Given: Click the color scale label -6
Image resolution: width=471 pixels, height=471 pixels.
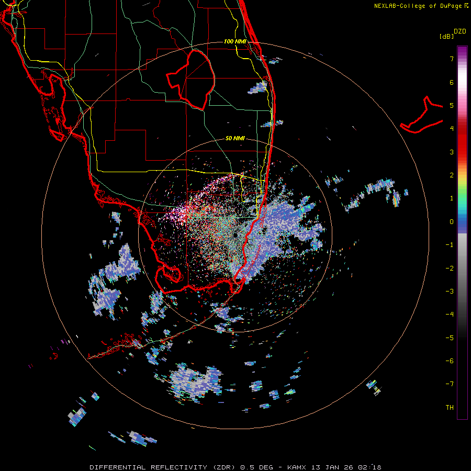Looking at the screenshot, I should [x=450, y=361].
